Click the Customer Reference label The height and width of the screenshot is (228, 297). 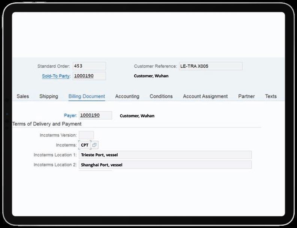tap(155, 66)
